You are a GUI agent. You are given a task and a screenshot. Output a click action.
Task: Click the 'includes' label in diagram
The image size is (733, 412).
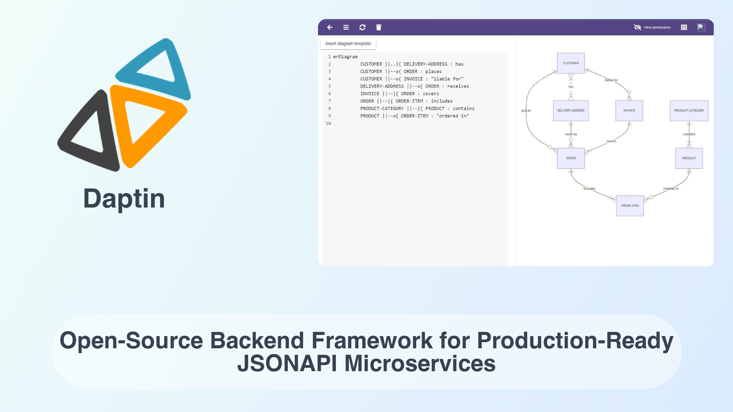point(589,188)
